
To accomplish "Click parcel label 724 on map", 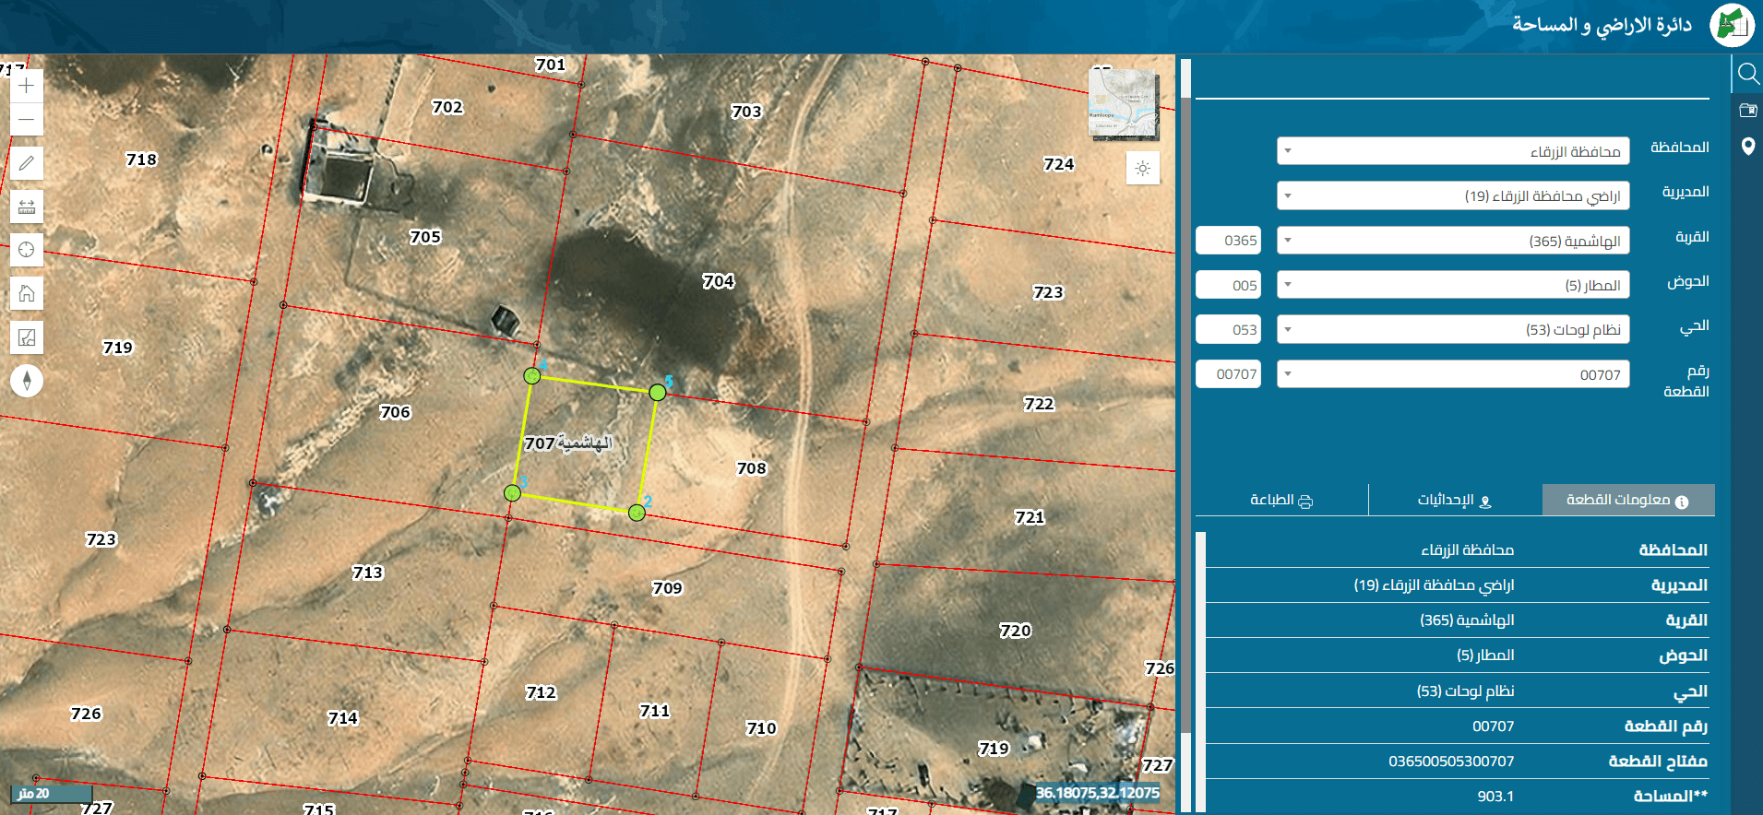I will tap(1059, 164).
